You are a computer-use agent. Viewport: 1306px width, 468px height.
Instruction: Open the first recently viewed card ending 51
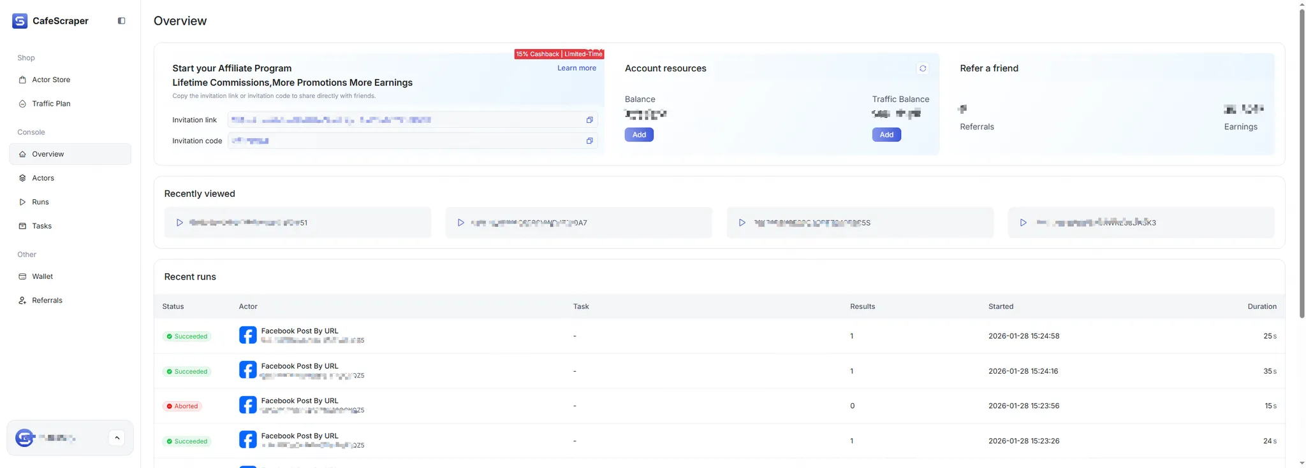298,223
